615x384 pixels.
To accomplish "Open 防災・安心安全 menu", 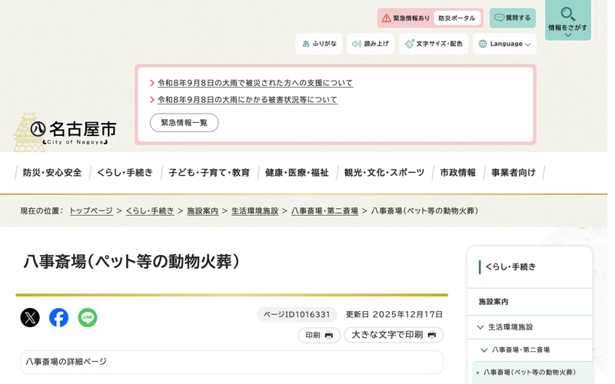I will (52, 172).
